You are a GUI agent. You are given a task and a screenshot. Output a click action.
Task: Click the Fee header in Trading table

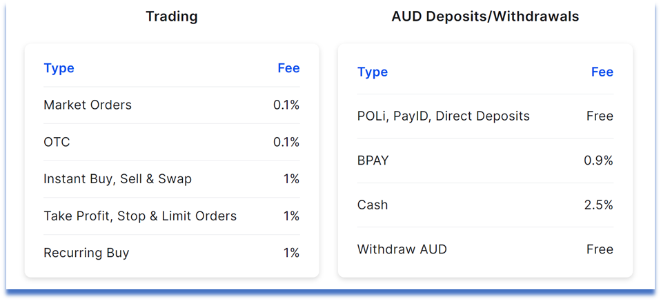(289, 68)
